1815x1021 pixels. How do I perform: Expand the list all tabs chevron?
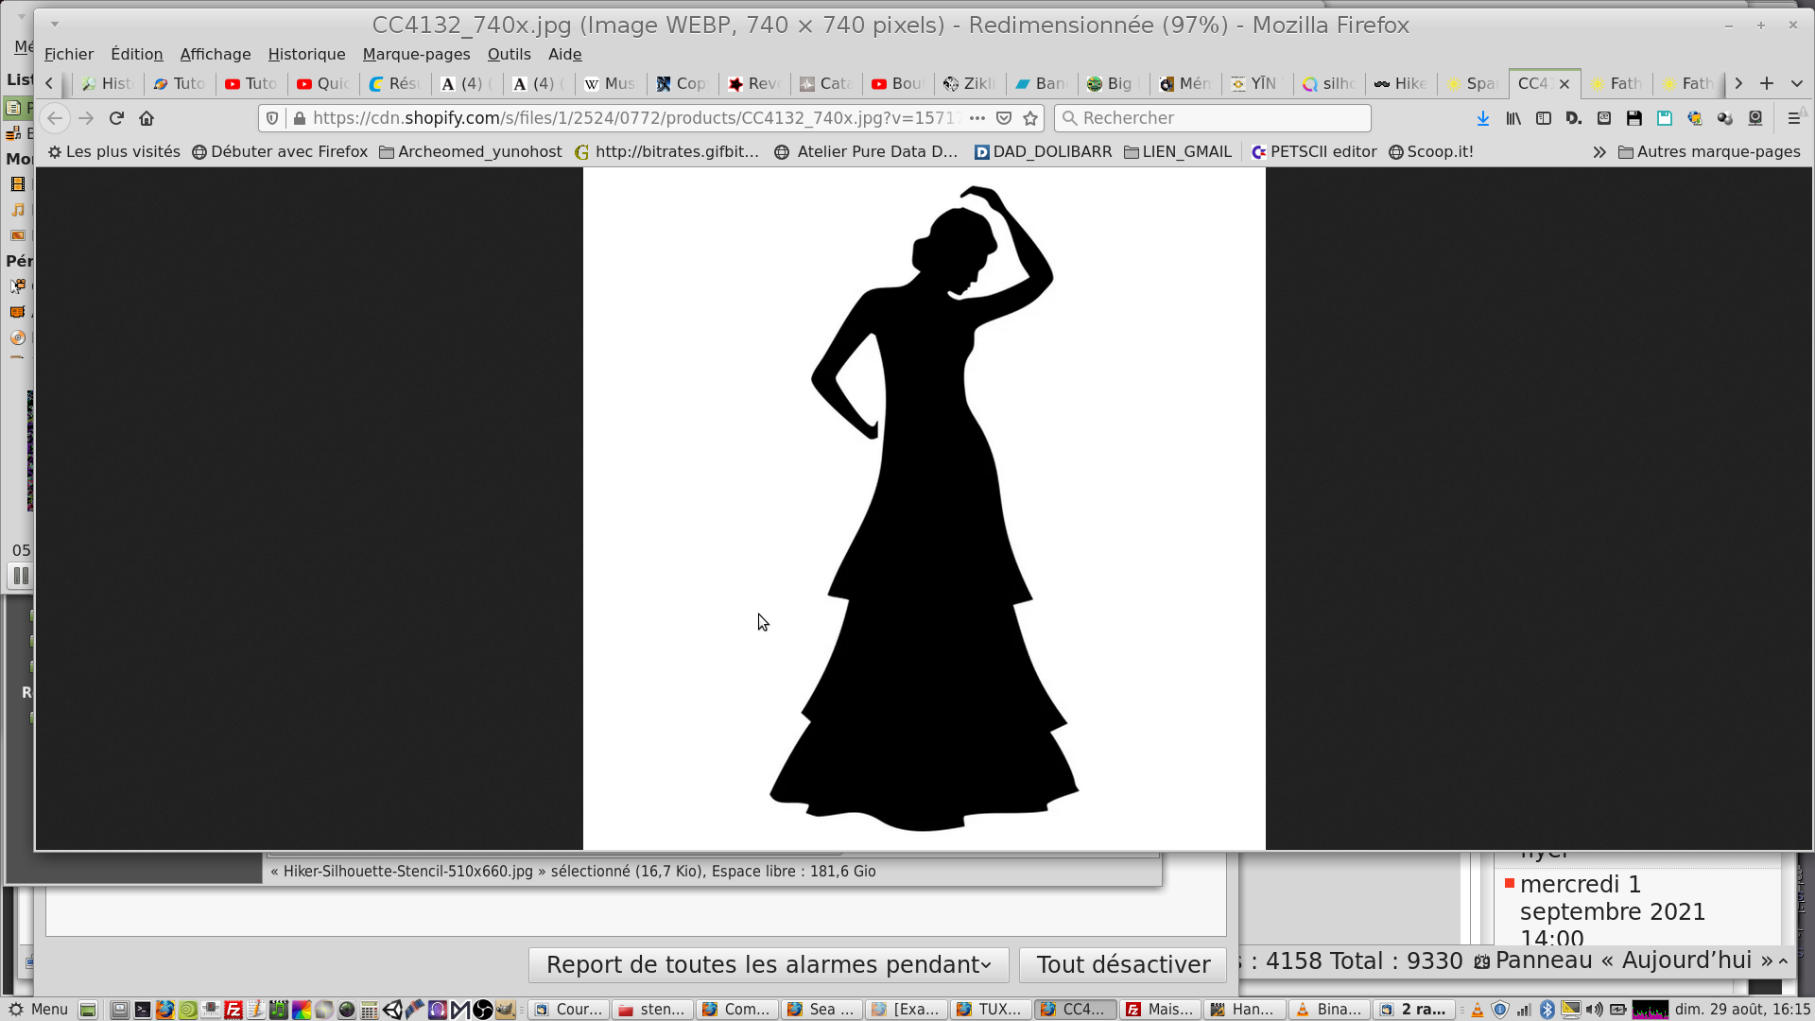pos(1797,83)
